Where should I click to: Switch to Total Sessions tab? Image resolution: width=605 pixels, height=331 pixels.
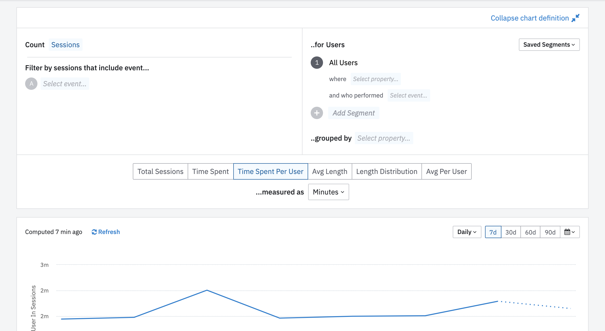(160, 171)
